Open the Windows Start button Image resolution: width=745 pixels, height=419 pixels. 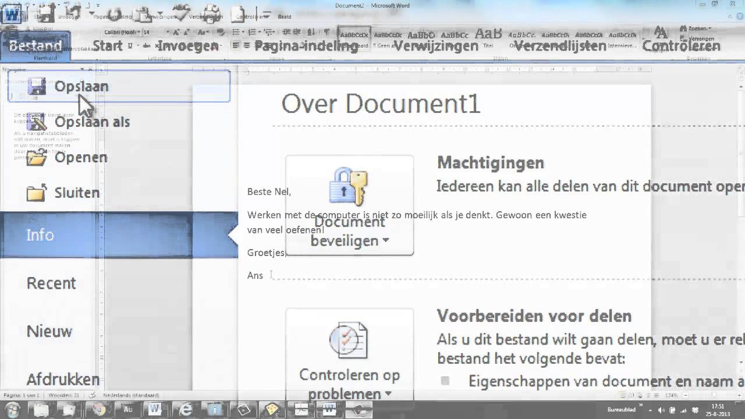click(12, 410)
